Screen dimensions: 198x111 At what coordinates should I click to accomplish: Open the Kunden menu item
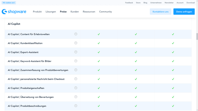75,12
